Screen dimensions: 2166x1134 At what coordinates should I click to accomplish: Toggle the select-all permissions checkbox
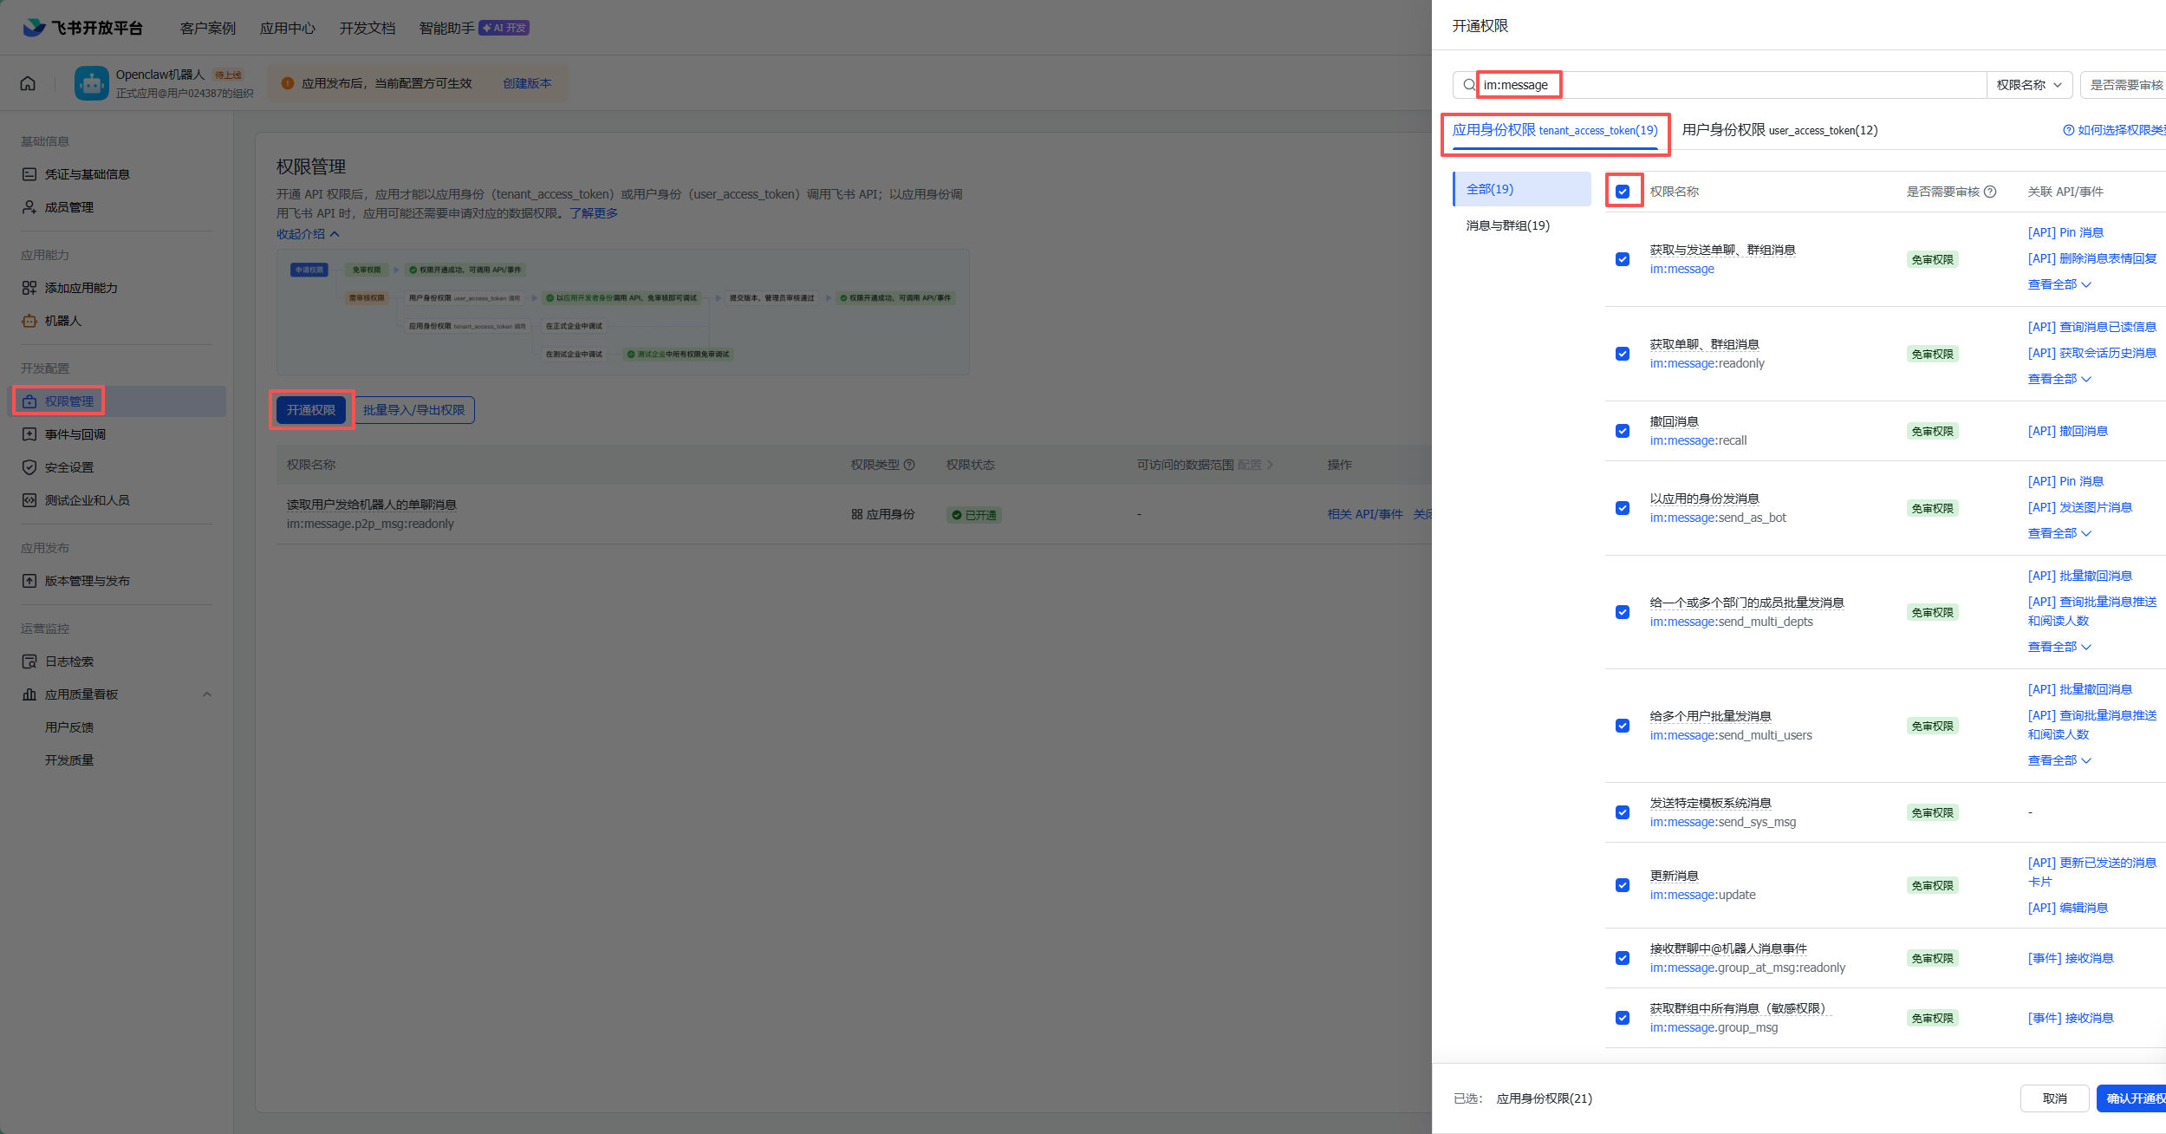[1623, 192]
